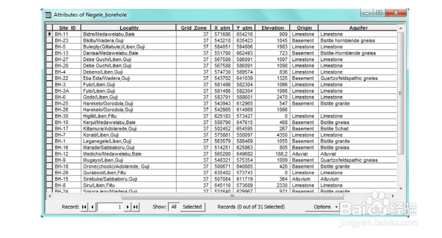Show only Selected records button
Viewport: 442px width, 238px height.
192,207
